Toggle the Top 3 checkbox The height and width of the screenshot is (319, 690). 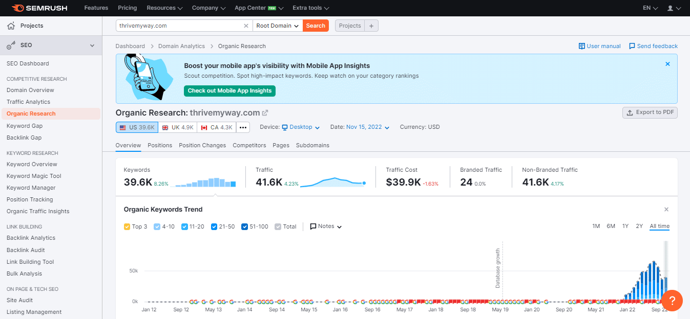(127, 226)
